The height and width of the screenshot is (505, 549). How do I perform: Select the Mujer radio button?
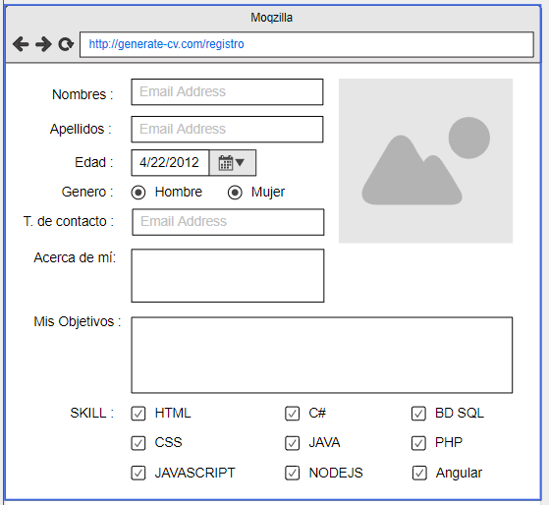235,193
